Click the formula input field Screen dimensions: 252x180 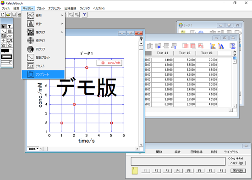coord(178,161)
